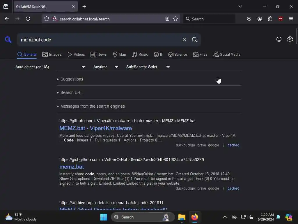298x224 pixels.
Task: Click the archive.org memz_batch_code URL
Action: point(111,203)
